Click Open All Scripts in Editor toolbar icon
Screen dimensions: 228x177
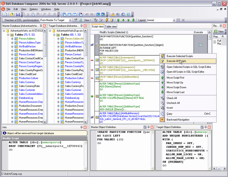pos(101,20)
